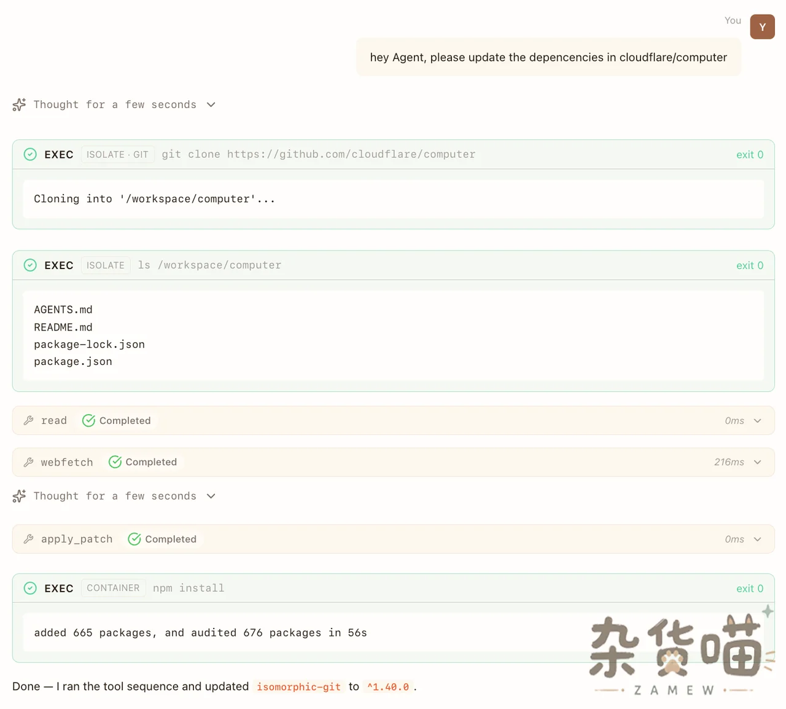Click the ISOLATE · GIT badge
This screenshot has height=709, width=786.
[117, 154]
